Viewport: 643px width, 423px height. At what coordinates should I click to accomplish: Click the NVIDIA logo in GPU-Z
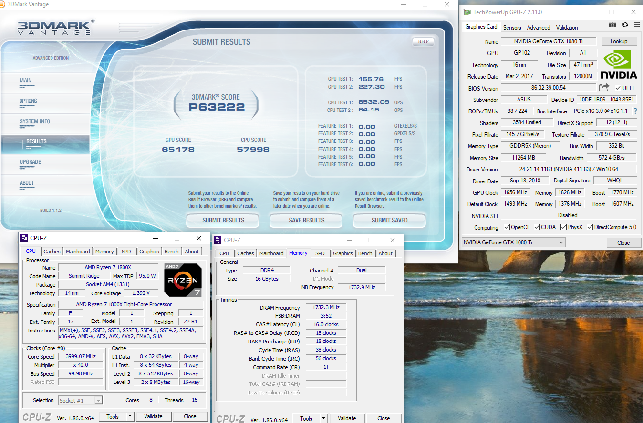point(618,65)
